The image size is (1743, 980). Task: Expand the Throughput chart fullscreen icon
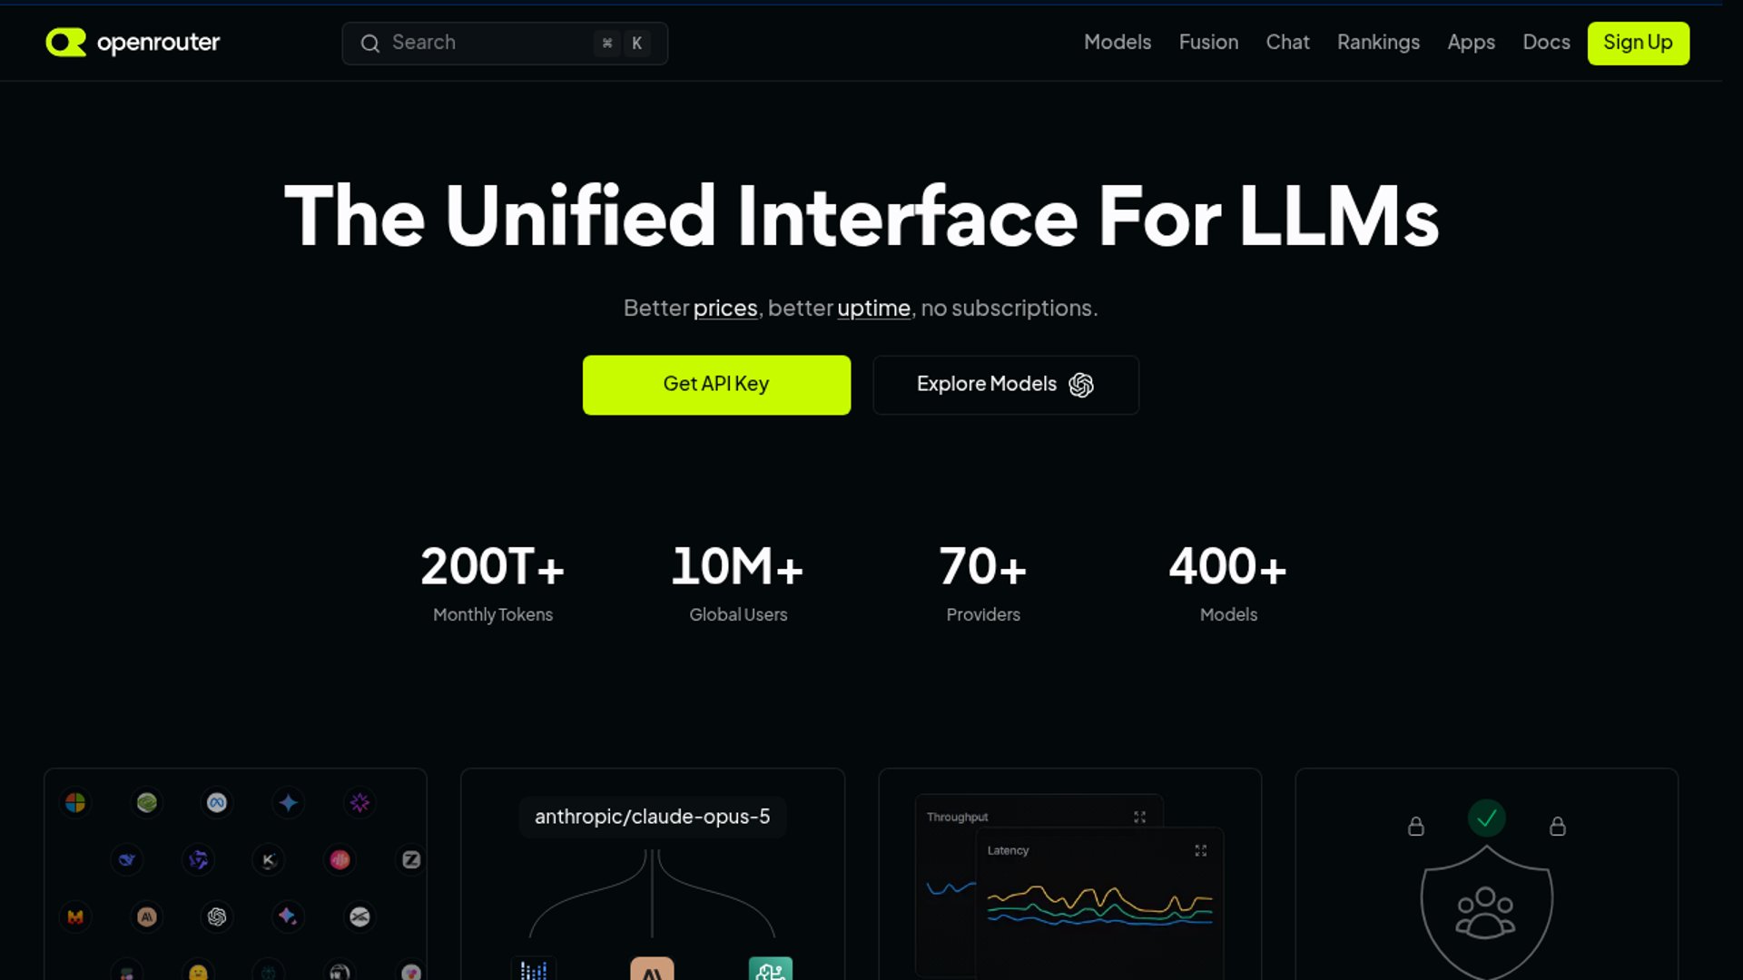click(x=1139, y=817)
